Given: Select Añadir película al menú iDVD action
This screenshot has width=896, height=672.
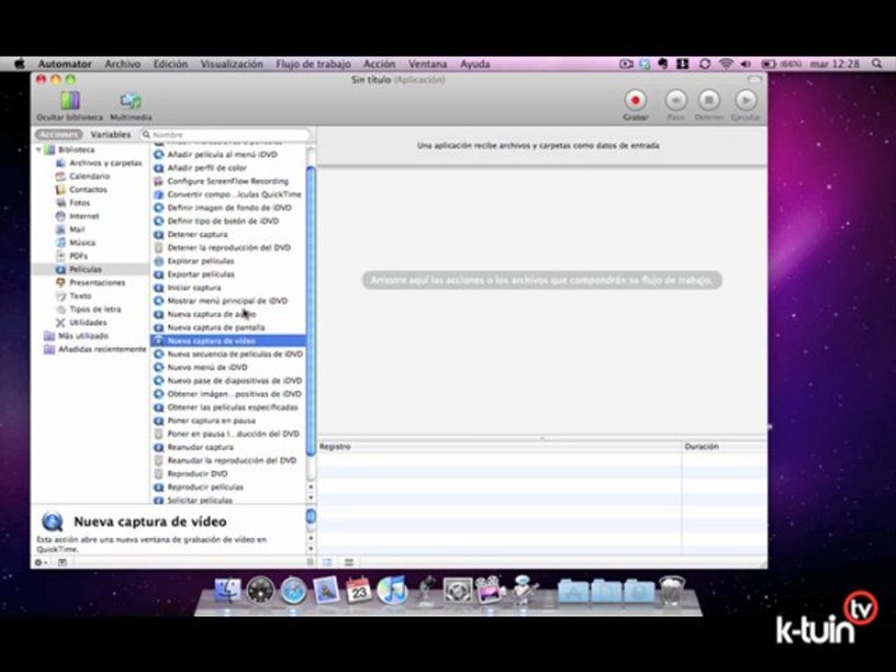Looking at the screenshot, I should 222,154.
